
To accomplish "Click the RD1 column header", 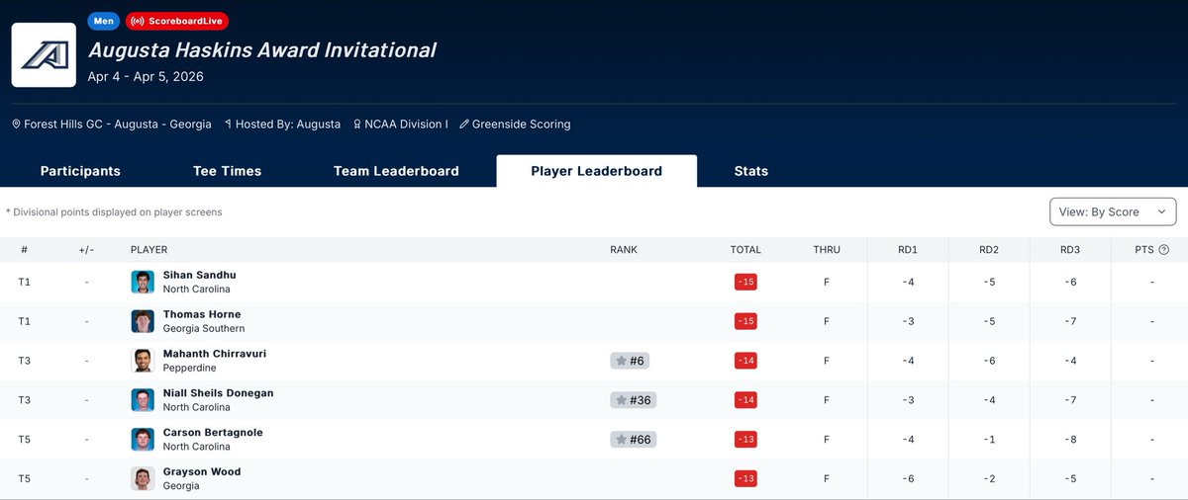I will pyautogui.click(x=908, y=250).
